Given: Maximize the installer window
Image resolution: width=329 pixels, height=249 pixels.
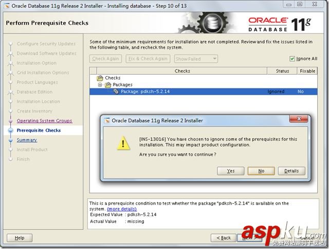Looking at the screenshot, I should (300, 5).
